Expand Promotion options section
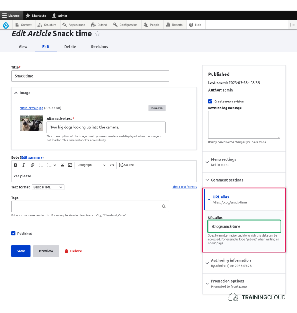This screenshot has width=297, height=313. click(244, 284)
